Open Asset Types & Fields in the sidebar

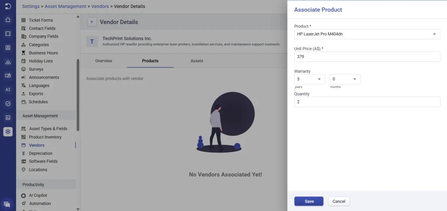point(48,128)
